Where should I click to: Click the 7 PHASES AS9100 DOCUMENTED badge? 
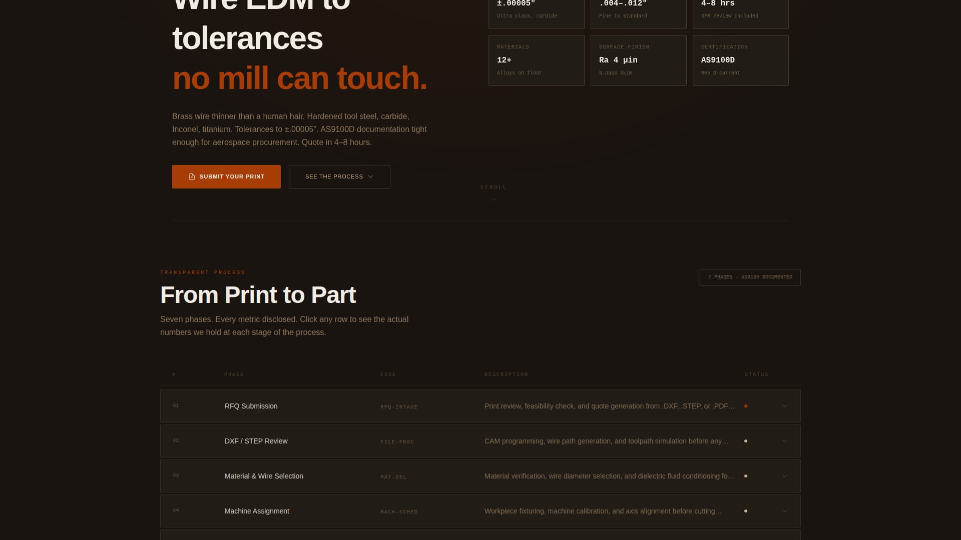(750, 277)
